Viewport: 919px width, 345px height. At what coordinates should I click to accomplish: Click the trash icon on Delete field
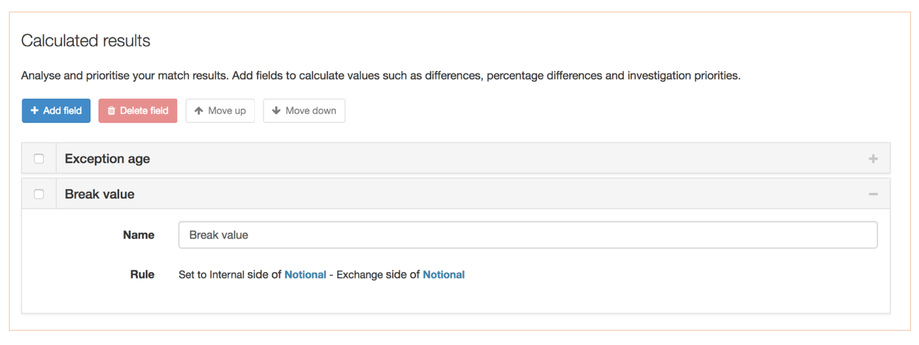click(x=111, y=110)
